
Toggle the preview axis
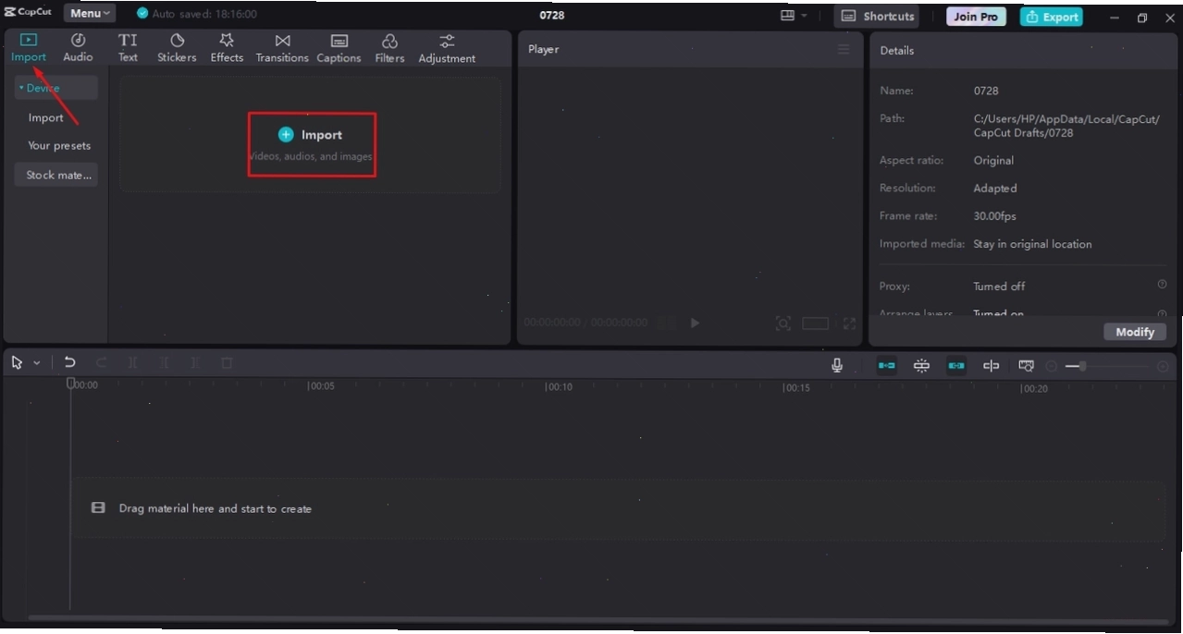pyautogui.click(x=991, y=365)
